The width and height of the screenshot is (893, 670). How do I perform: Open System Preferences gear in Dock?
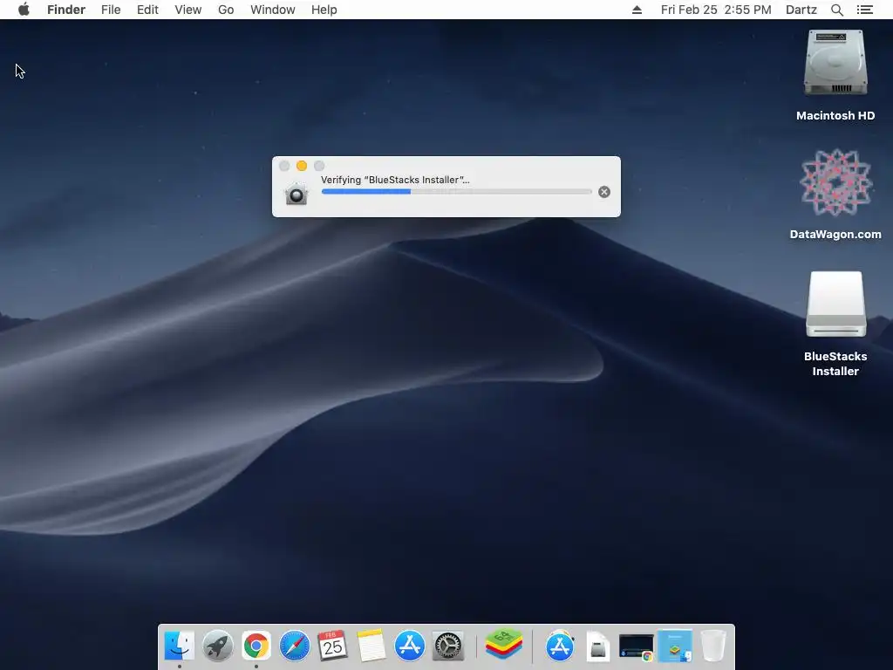pyautogui.click(x=448, y=646)
